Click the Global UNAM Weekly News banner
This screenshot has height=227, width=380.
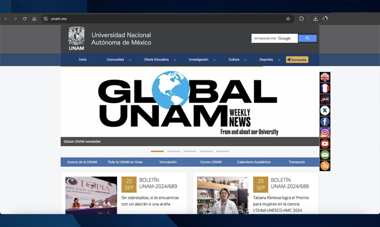(x=190, y=102)
